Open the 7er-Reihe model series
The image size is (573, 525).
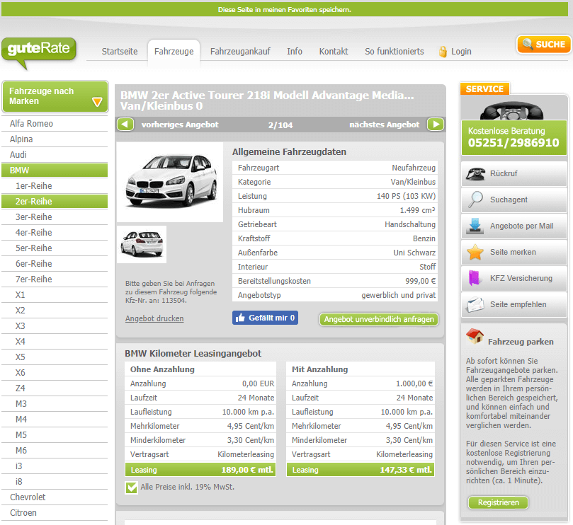55,279
